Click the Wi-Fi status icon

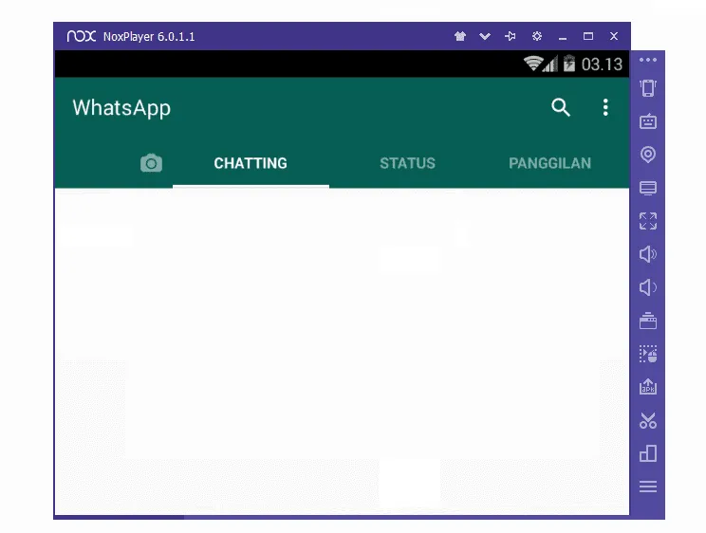click(x=532, y=64)
